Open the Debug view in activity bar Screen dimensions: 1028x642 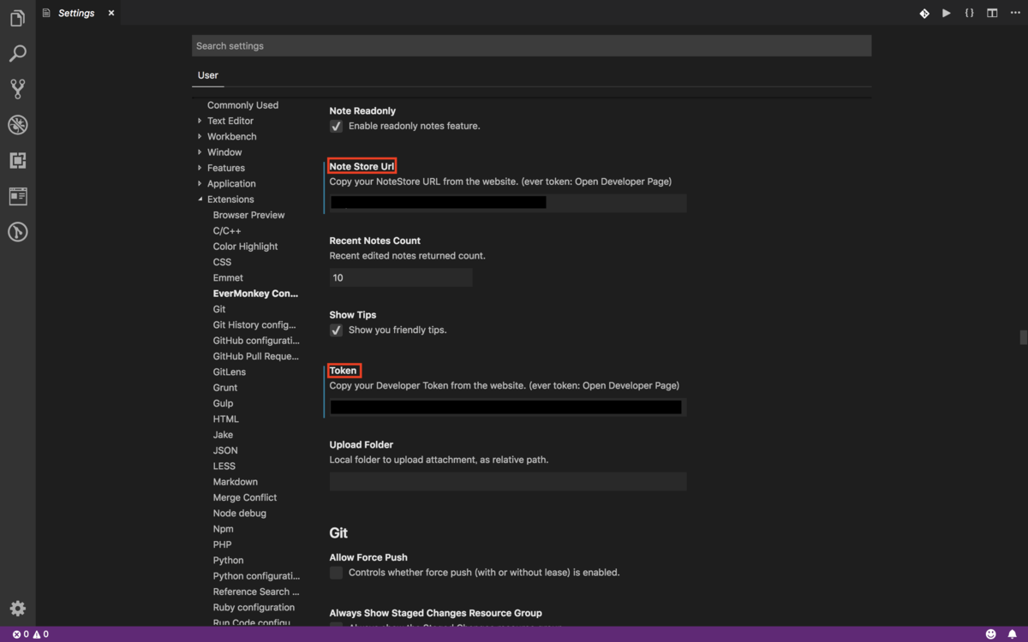pos(17,125)
